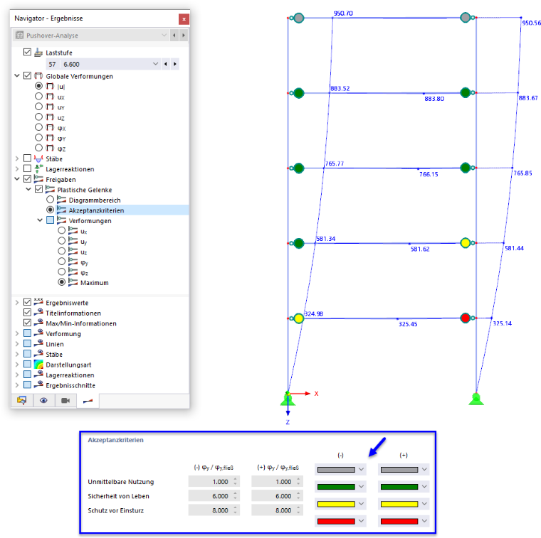Image resolution: width=541 pixels, height=538 pixels.
Task: Select the Diagrammbereich radio button
Action: coord(50,200)
